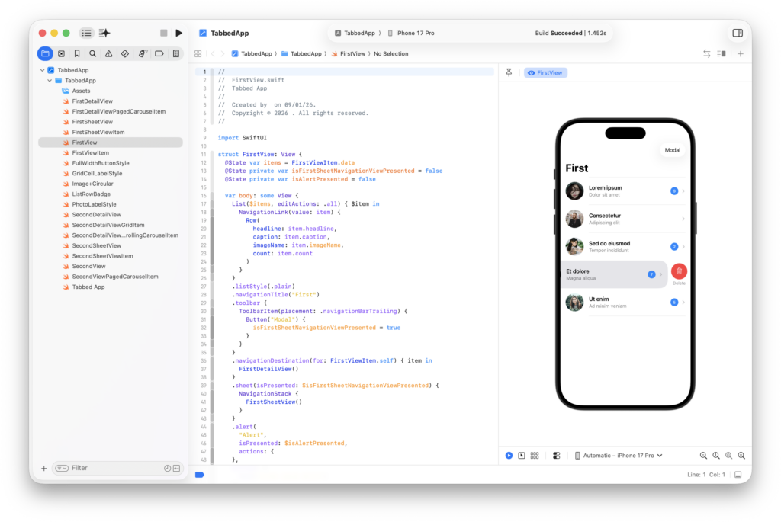Open the Issue navigator warning icon
The width and height of the screenshot is (781, 522).
point(109,54)
